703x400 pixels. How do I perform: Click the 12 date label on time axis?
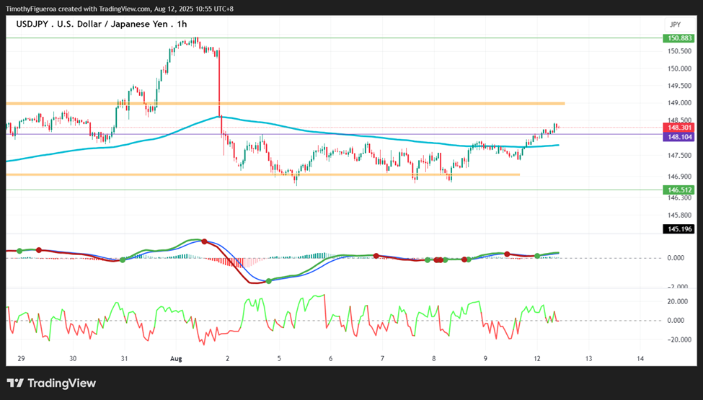(x=537, y=358)
